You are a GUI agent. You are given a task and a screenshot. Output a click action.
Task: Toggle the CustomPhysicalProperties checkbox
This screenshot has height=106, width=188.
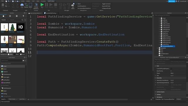click(x=171, y=69)
